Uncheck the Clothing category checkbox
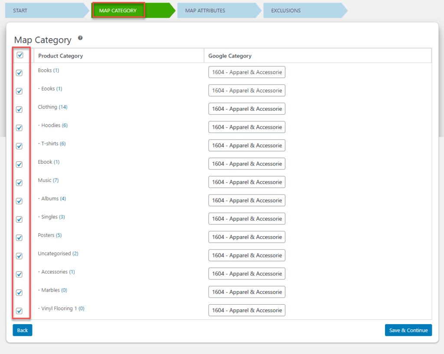The width and height of the screenshot is (444, 354). tap(19, 110)
